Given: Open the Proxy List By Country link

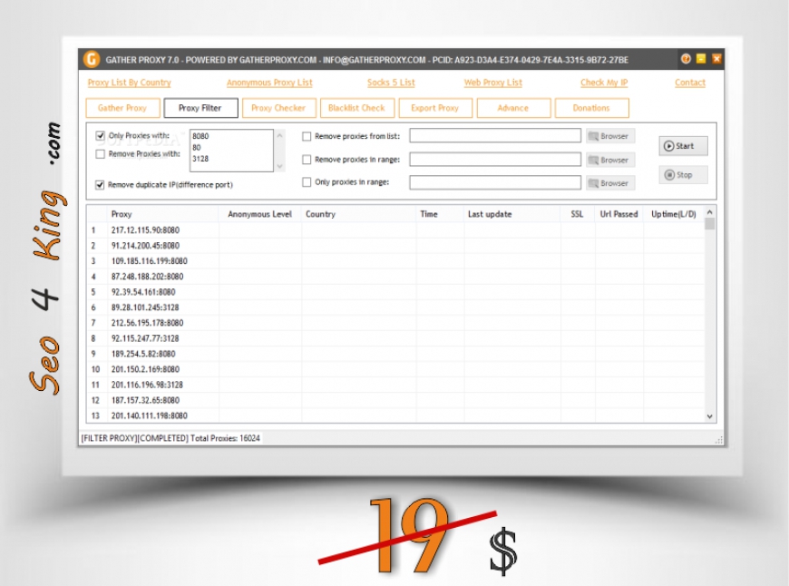Looking at the screenshot, I should (x=130, y=83).
